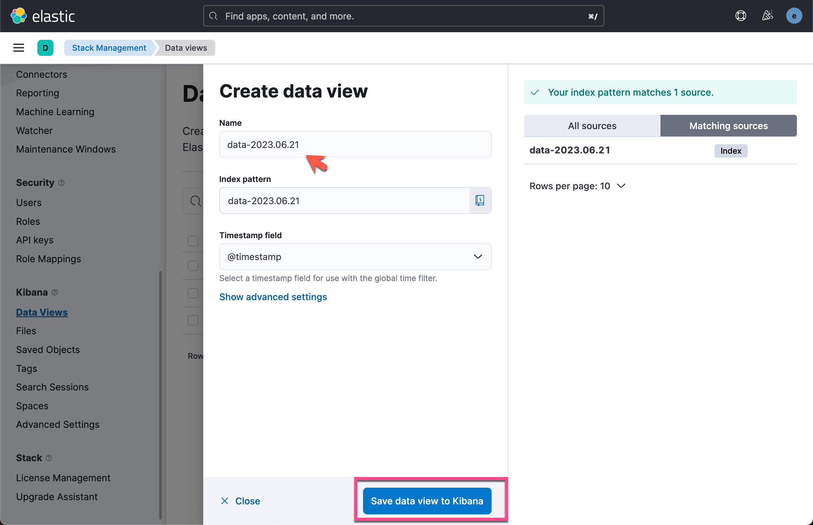
Task: Click the user avatar 'e'
Action: click(x=794, y=16)
